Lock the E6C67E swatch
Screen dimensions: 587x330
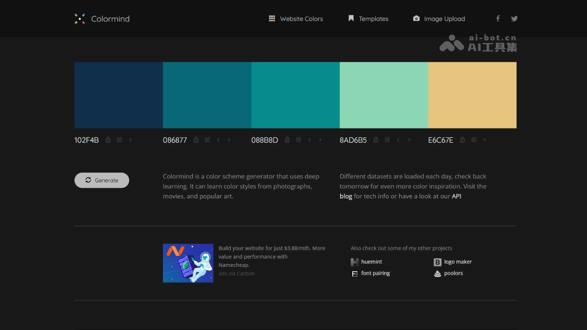[462, 140]
